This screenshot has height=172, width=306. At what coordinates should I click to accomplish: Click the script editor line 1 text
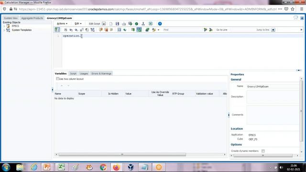click(71, 36)
